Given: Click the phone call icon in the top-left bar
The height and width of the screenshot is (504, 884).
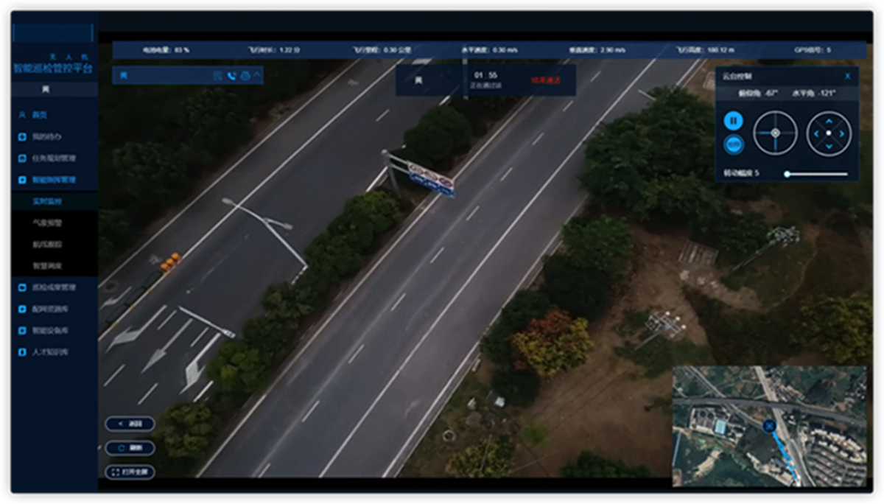Looking at the screenshot, I should click(231, 76).
